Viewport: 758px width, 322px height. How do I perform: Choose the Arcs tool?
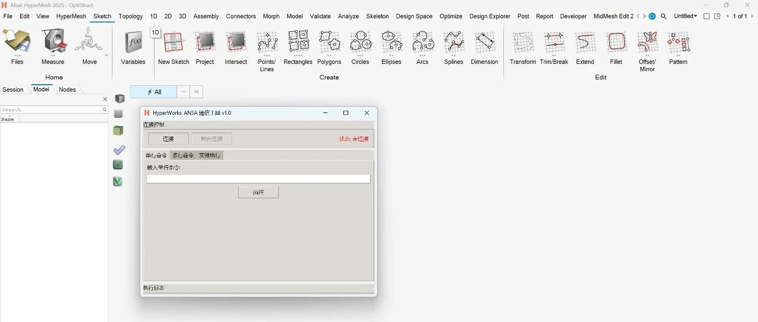tap(422, 47)
